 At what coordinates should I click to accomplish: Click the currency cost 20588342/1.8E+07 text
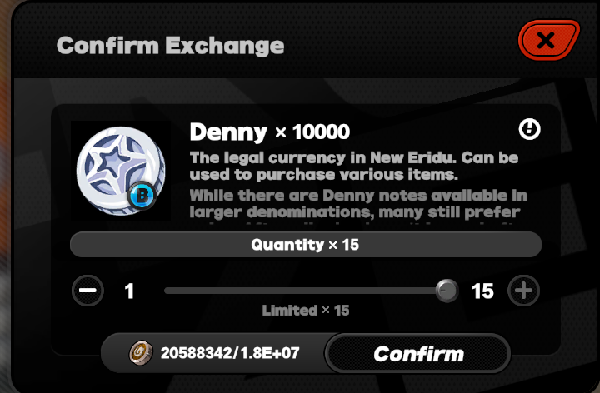pyautogui.click(x=230, y=353)
